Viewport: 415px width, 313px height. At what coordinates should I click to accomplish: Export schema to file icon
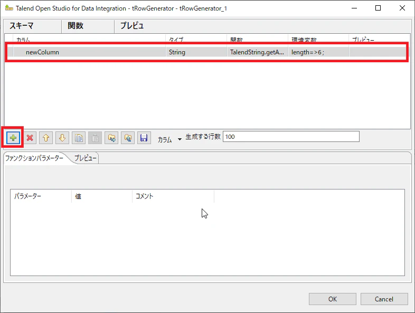click(128, 138)
